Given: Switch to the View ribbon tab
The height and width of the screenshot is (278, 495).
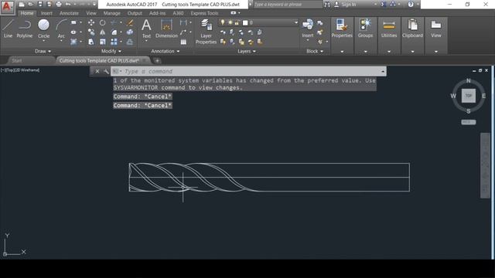Looking at the screenshot, I should tap(91, 13).
